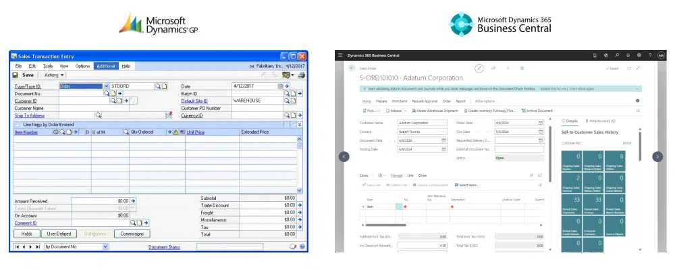Screen dimensions: 675x270
Task: Open settings gear in Business Central
Action: click(x=639, y=55)
